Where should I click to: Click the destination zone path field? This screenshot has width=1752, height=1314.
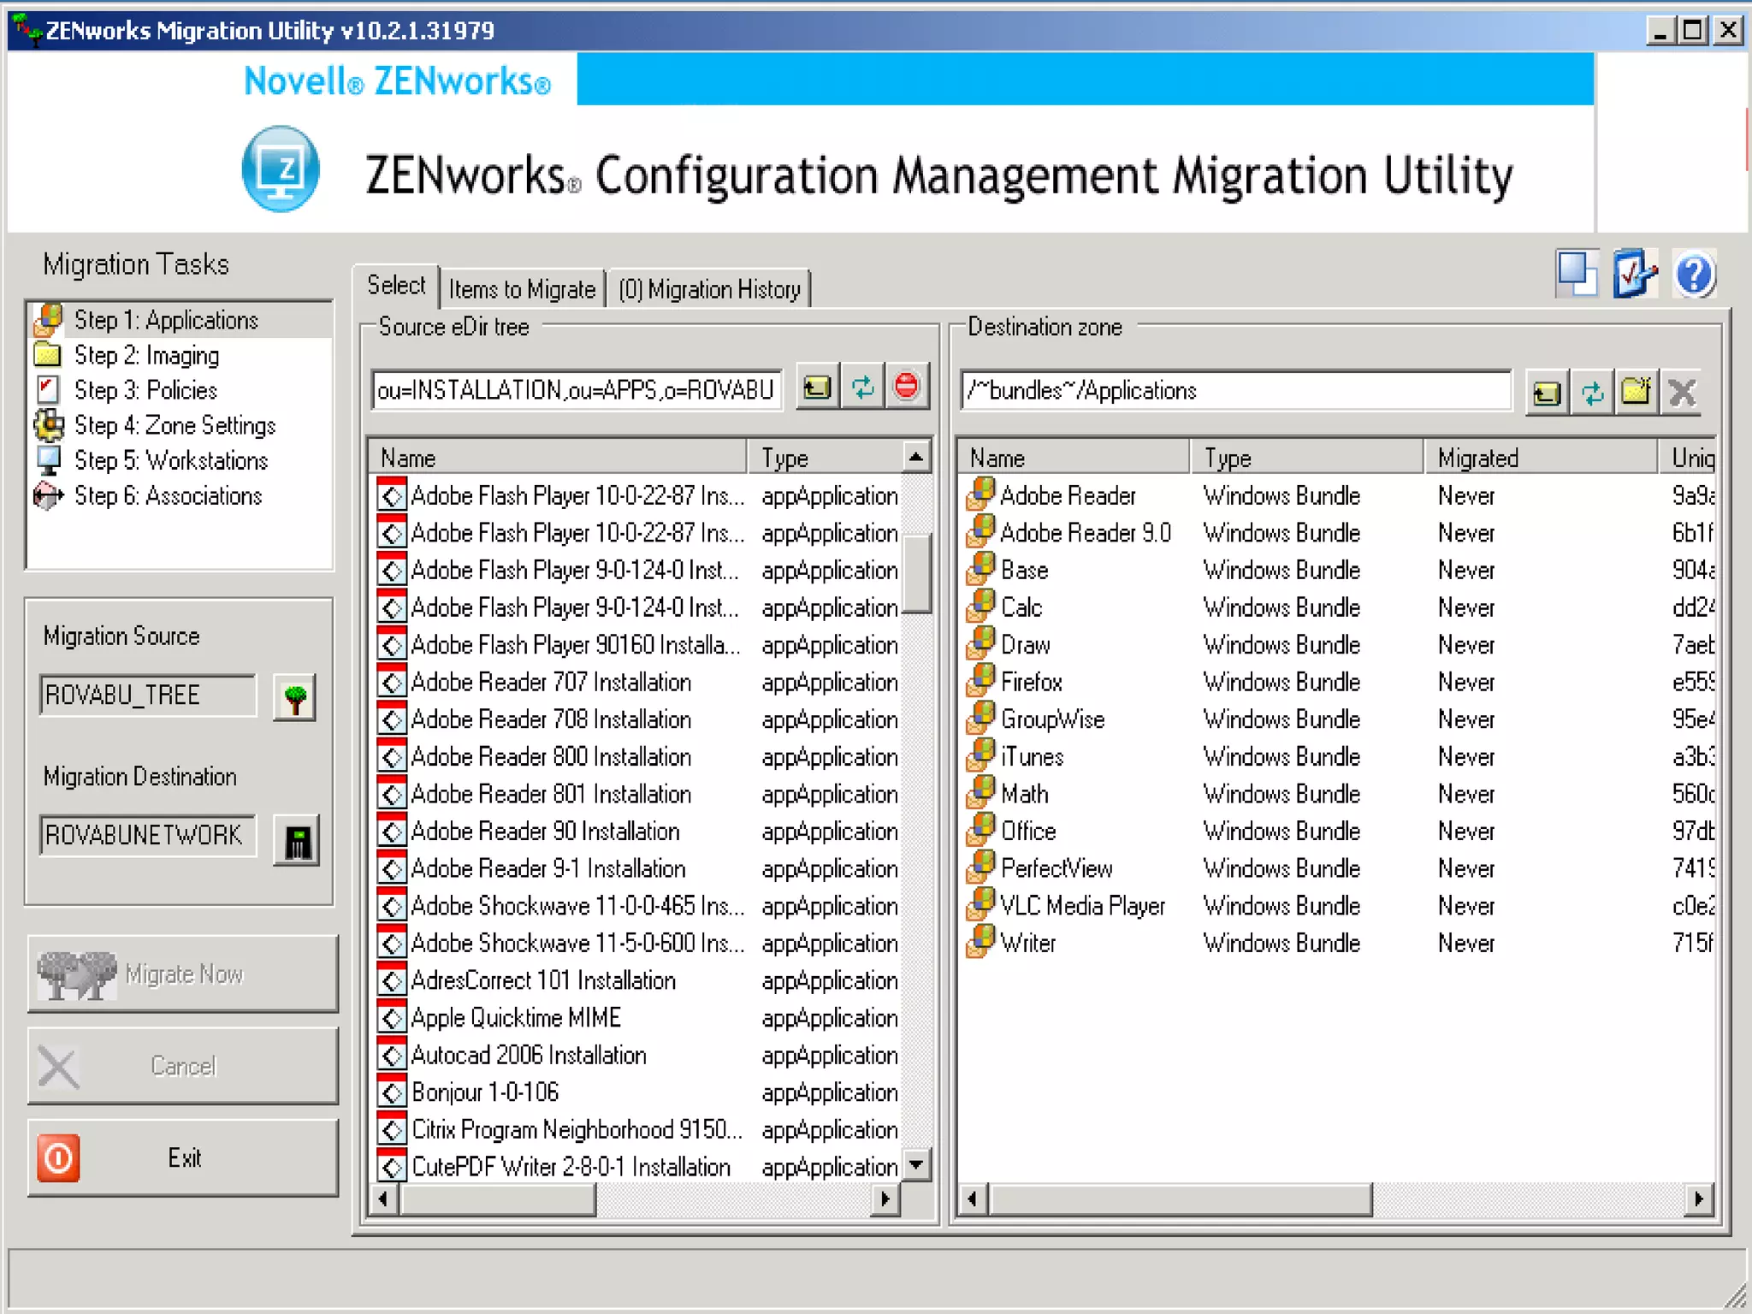[x=1235, y=390]
